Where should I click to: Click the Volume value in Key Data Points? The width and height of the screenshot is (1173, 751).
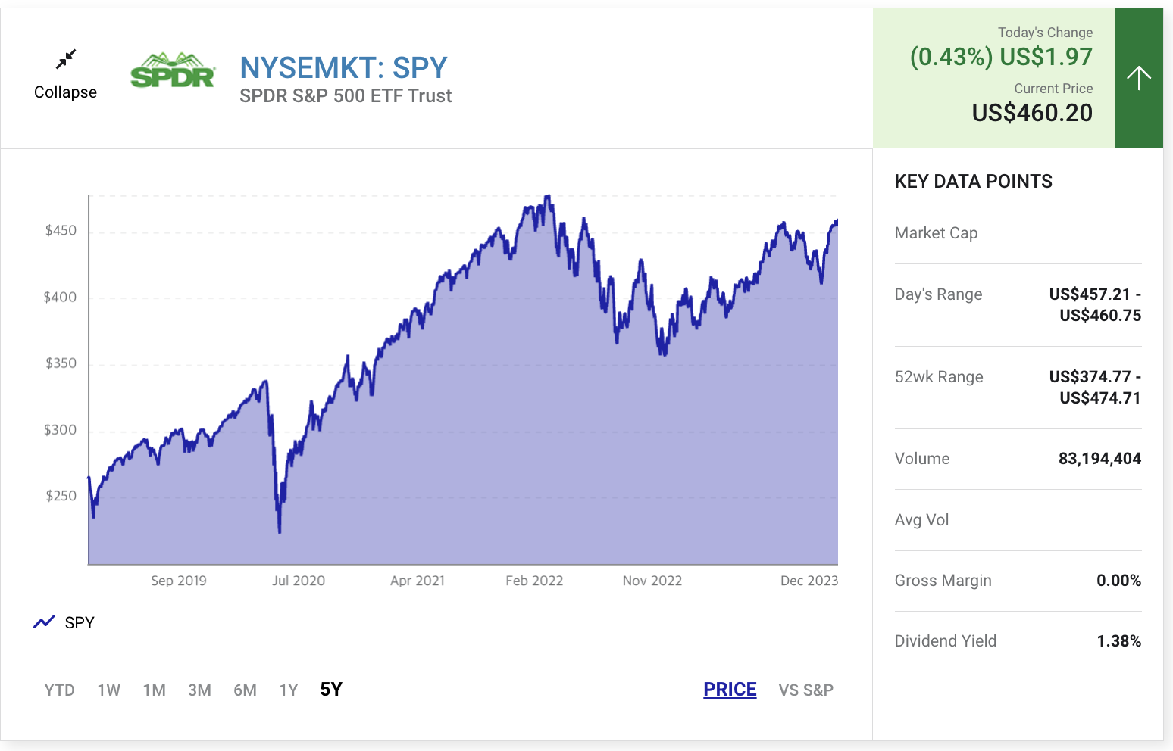tap(1100, 458)
